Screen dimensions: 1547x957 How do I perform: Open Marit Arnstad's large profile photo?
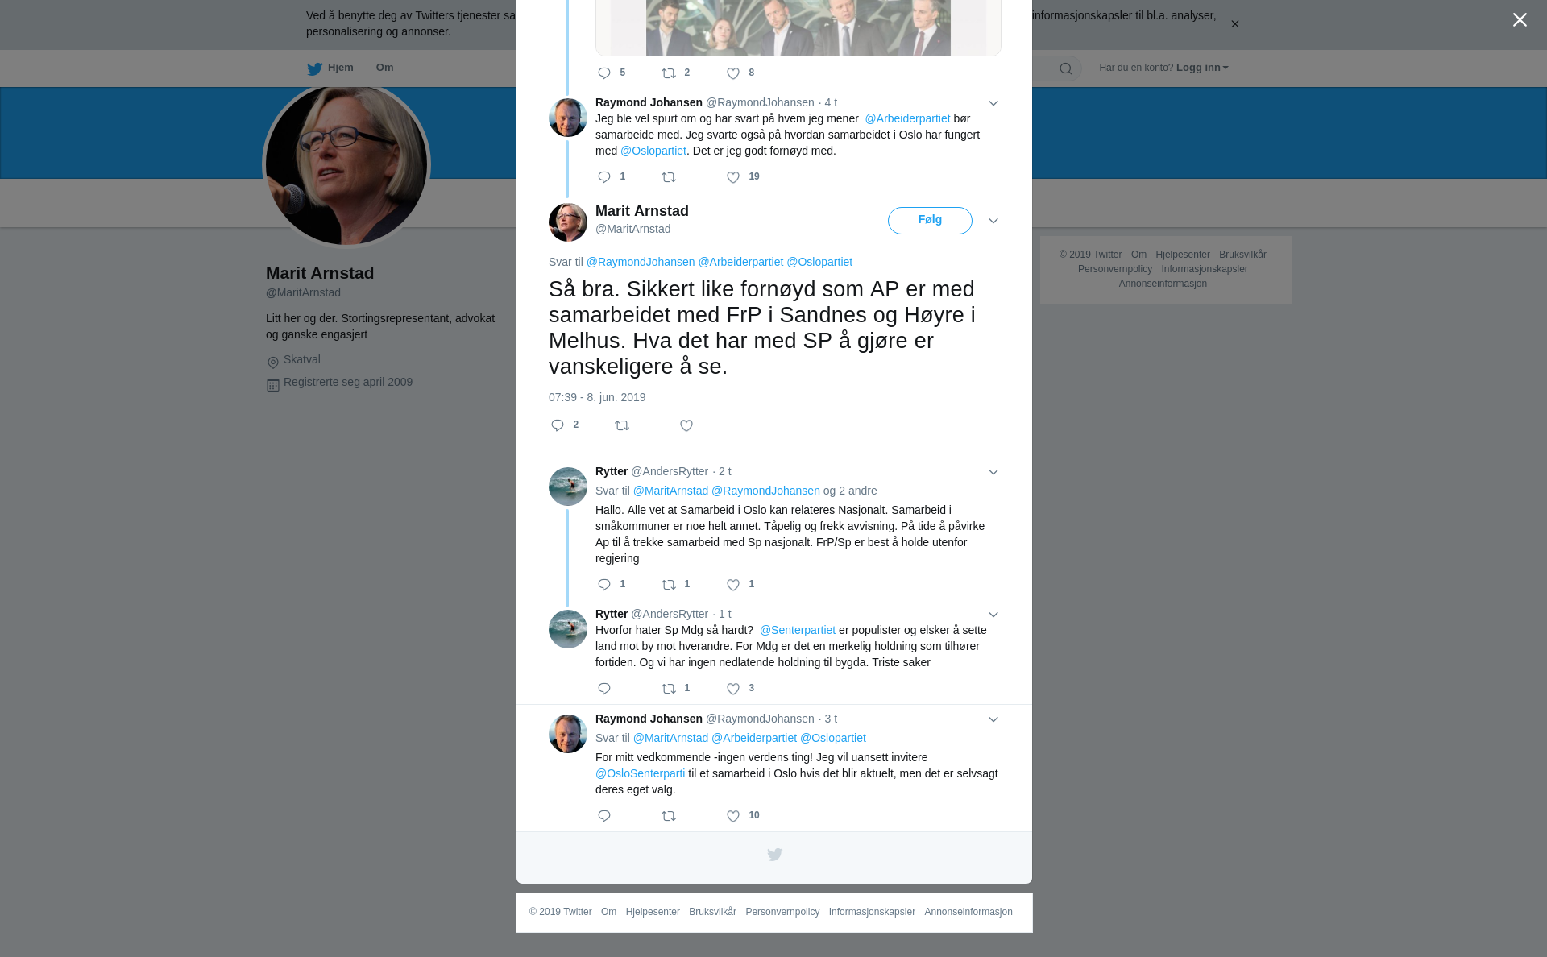(346, 165)
